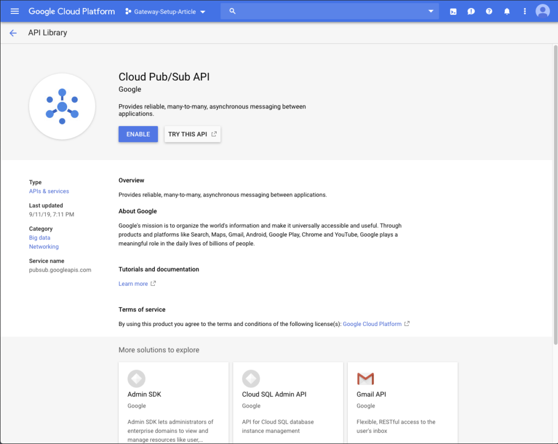Open the navigation menu
Viewport: 558px width, 444px height.
tap(15, 11)
